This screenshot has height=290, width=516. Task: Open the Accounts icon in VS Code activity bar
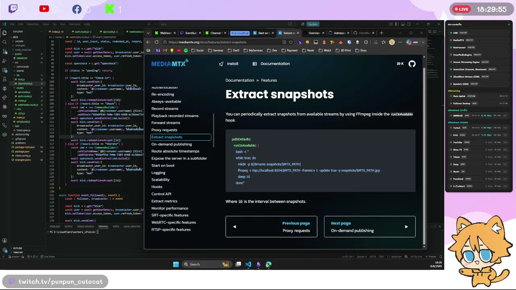(4, 240)
